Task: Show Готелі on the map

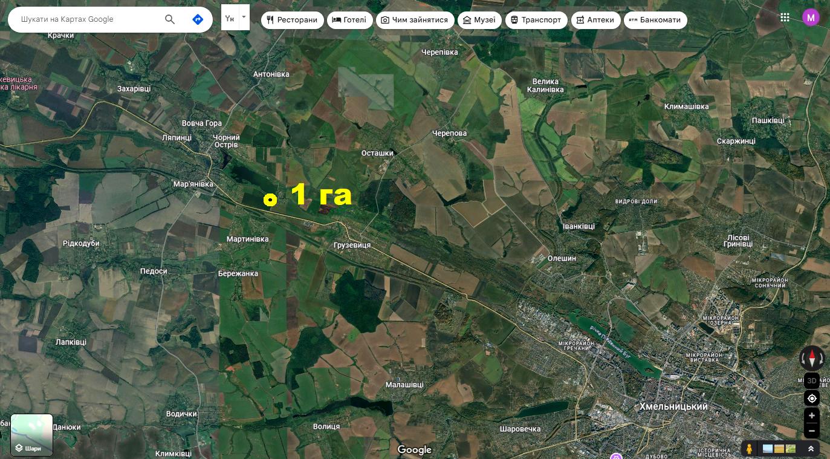Action: [349, 20]
